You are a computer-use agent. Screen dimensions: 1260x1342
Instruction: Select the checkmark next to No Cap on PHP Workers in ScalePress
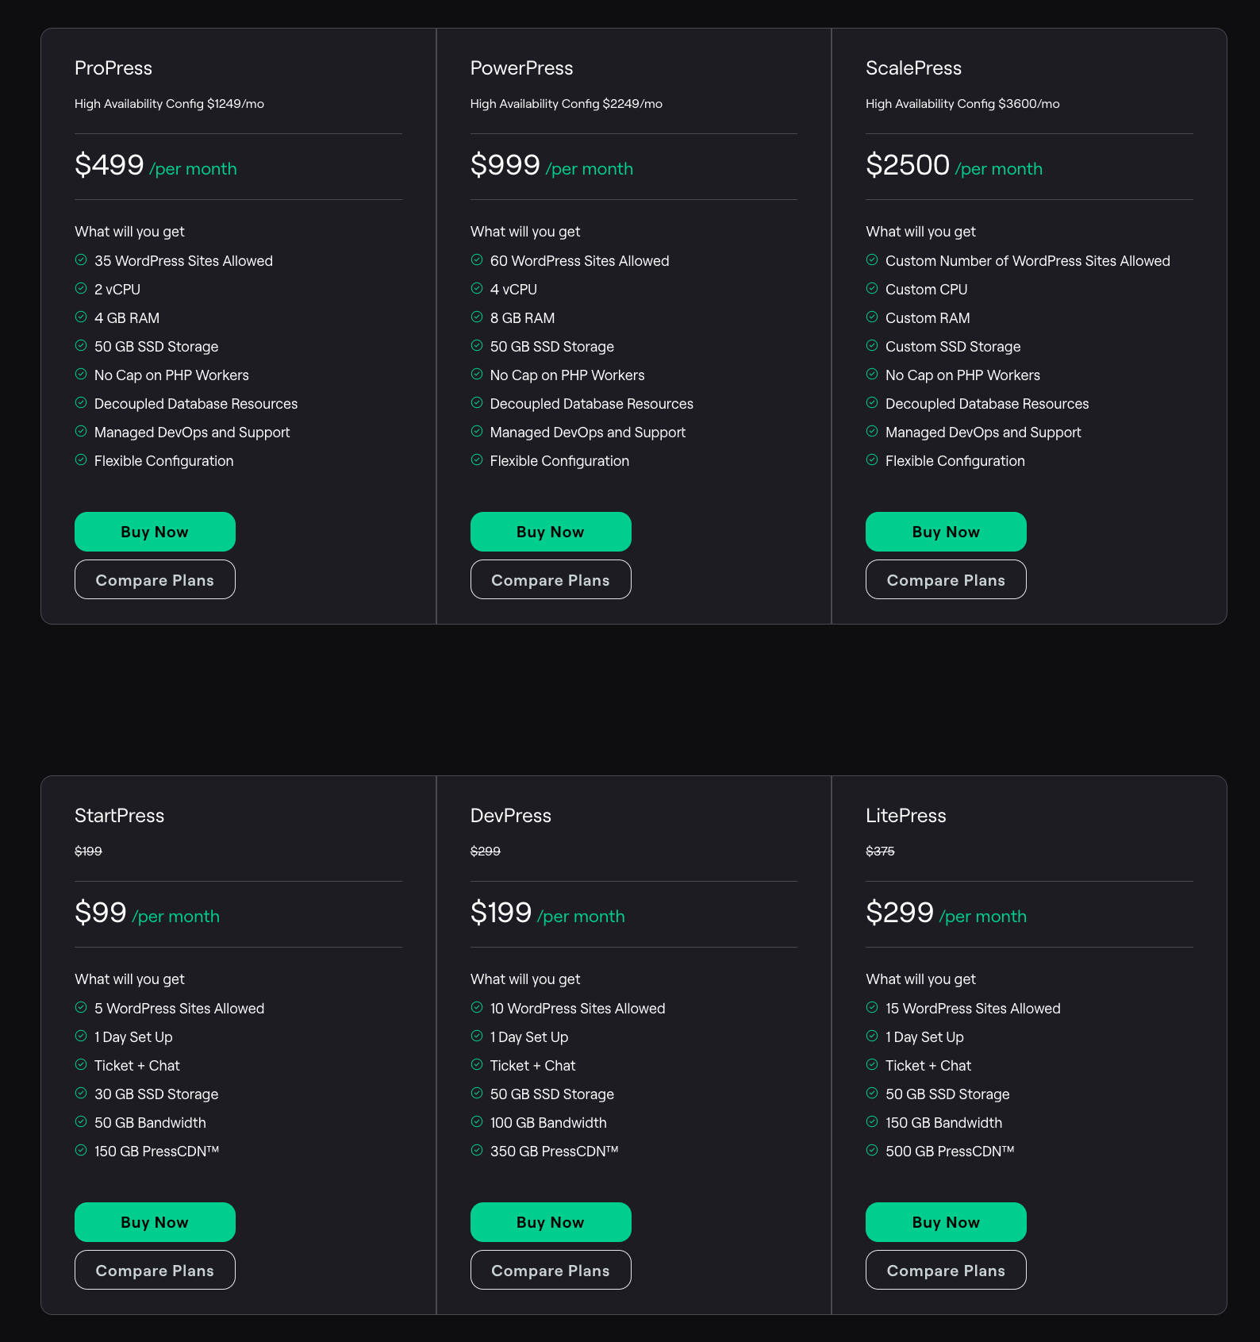(x=872, y=374)
